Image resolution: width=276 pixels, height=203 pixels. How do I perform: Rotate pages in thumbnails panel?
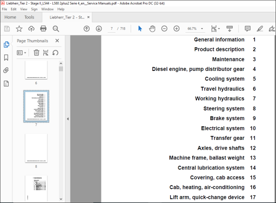[55, 52]
